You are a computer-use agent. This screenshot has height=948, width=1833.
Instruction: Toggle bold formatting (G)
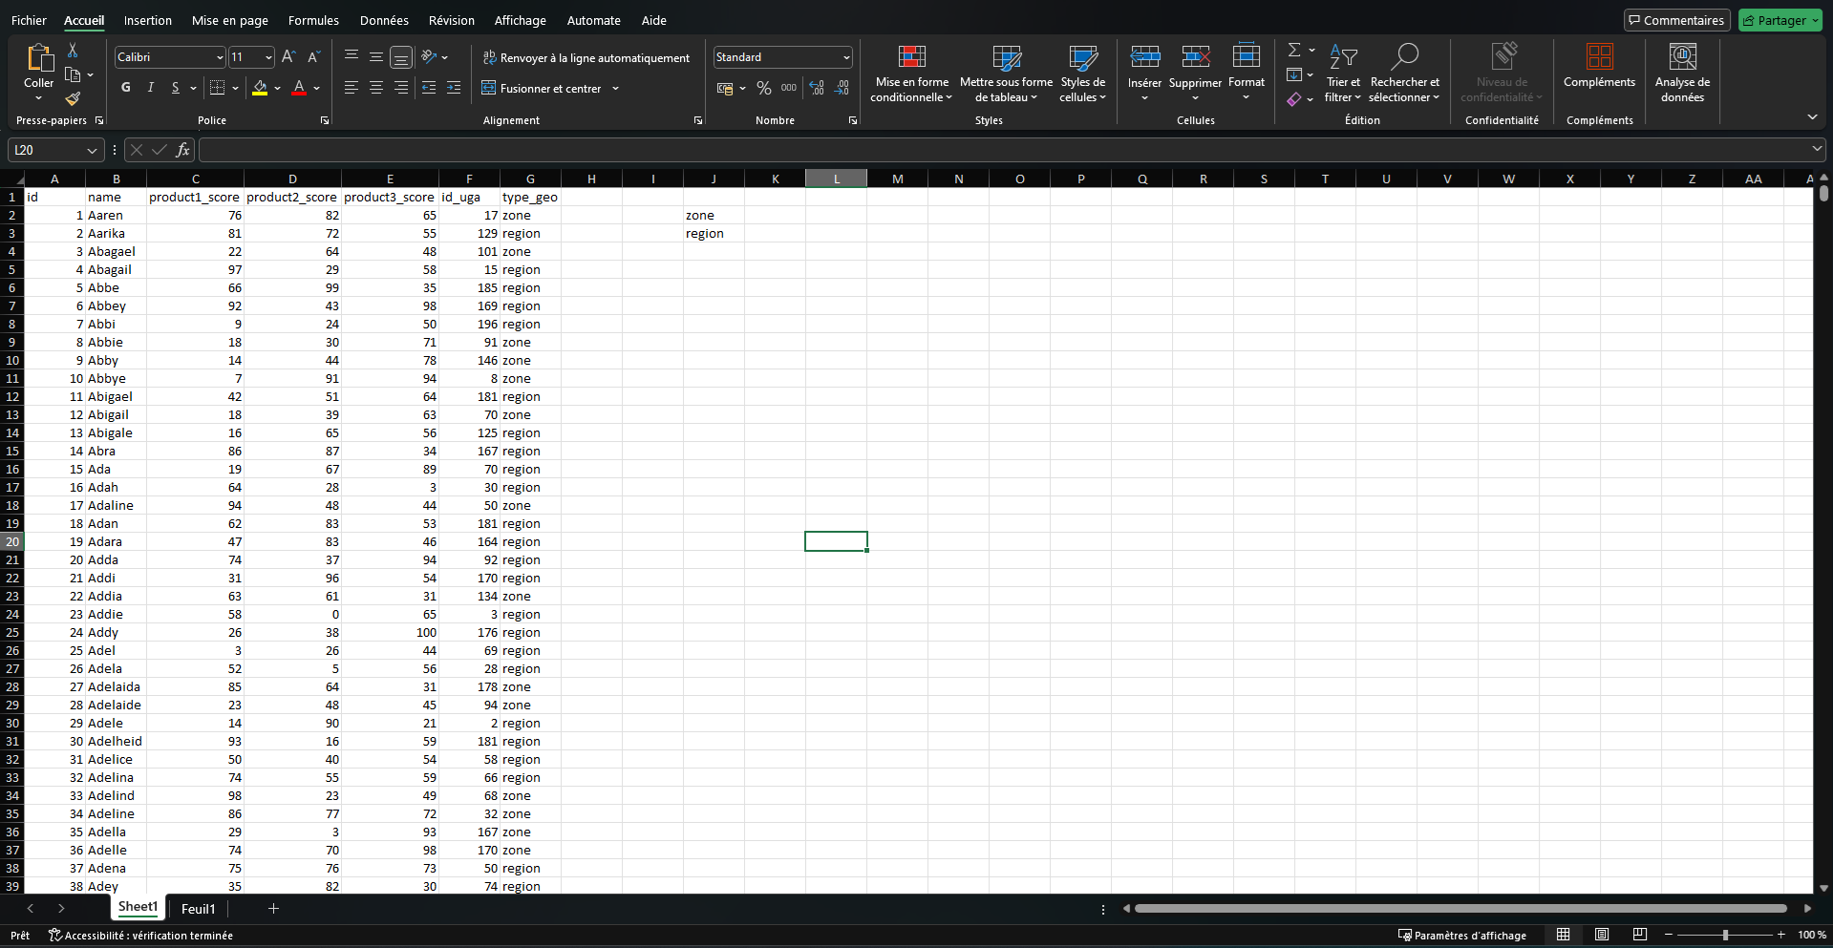click(x=126, y=88)
